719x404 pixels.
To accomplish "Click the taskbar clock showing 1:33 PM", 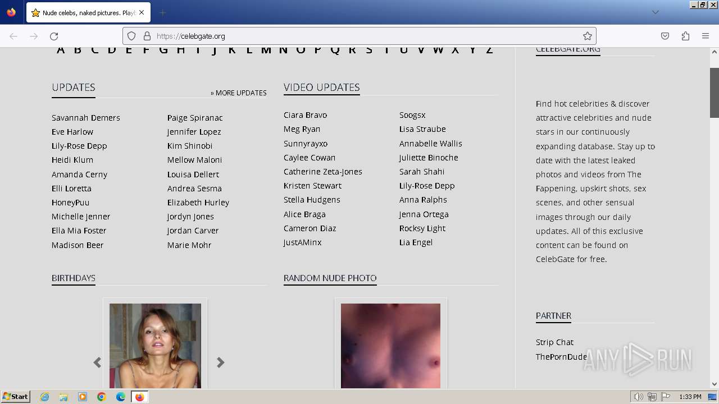I will 690,397.
